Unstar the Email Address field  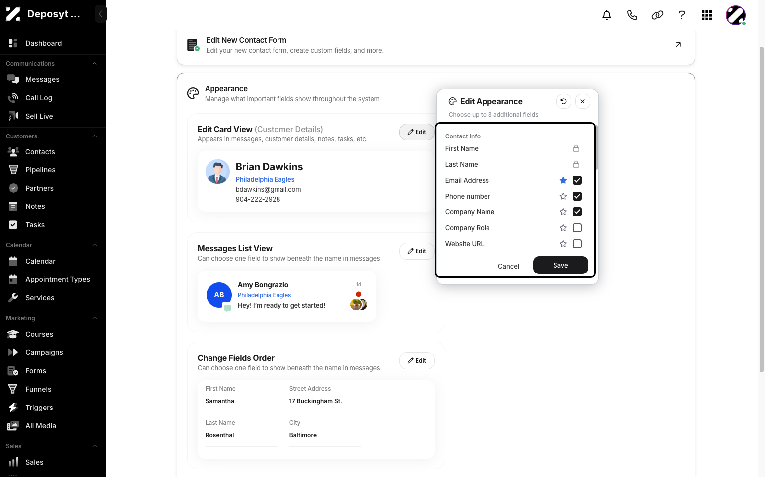(x=563, y=180)
